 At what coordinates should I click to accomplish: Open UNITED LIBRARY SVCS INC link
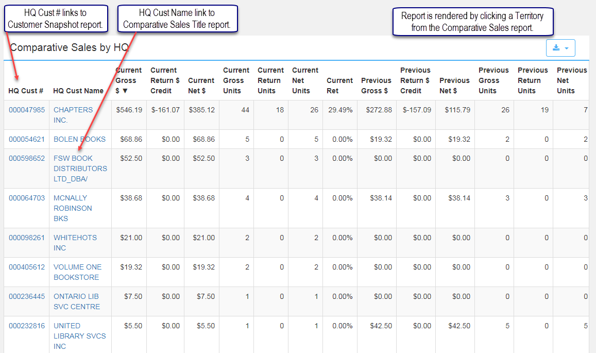tap(79, 336)
